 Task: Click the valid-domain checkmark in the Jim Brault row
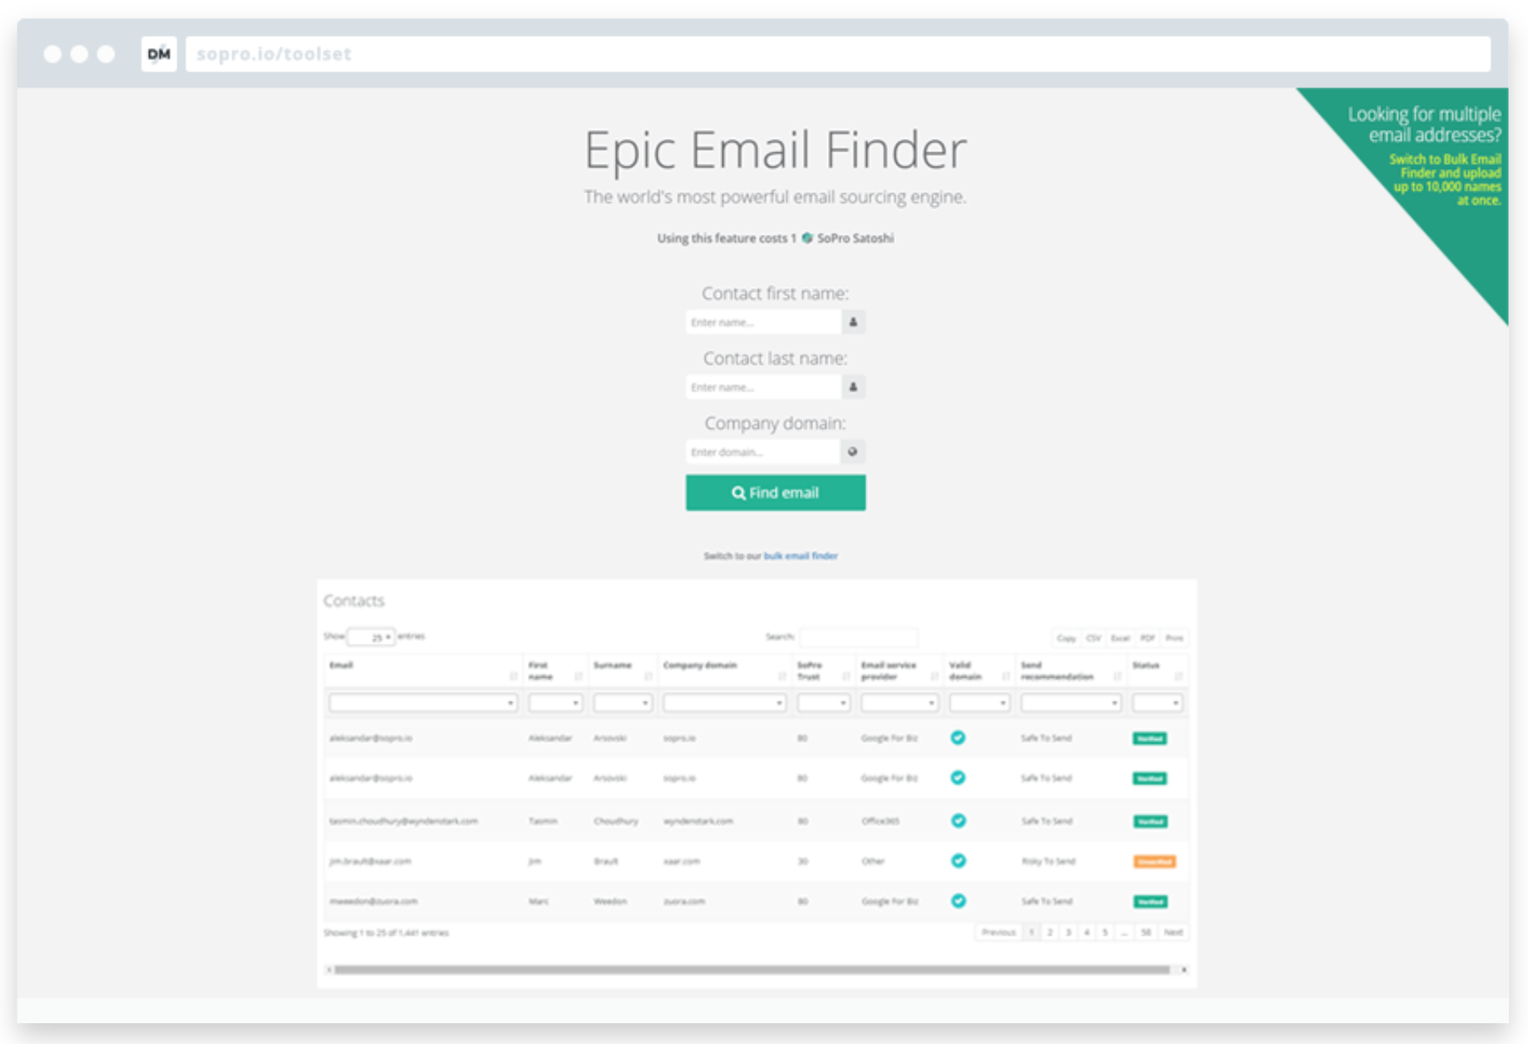tap(958, 861)
